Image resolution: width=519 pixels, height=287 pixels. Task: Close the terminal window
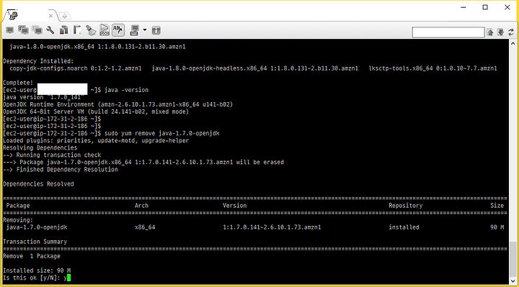point(507,7)
